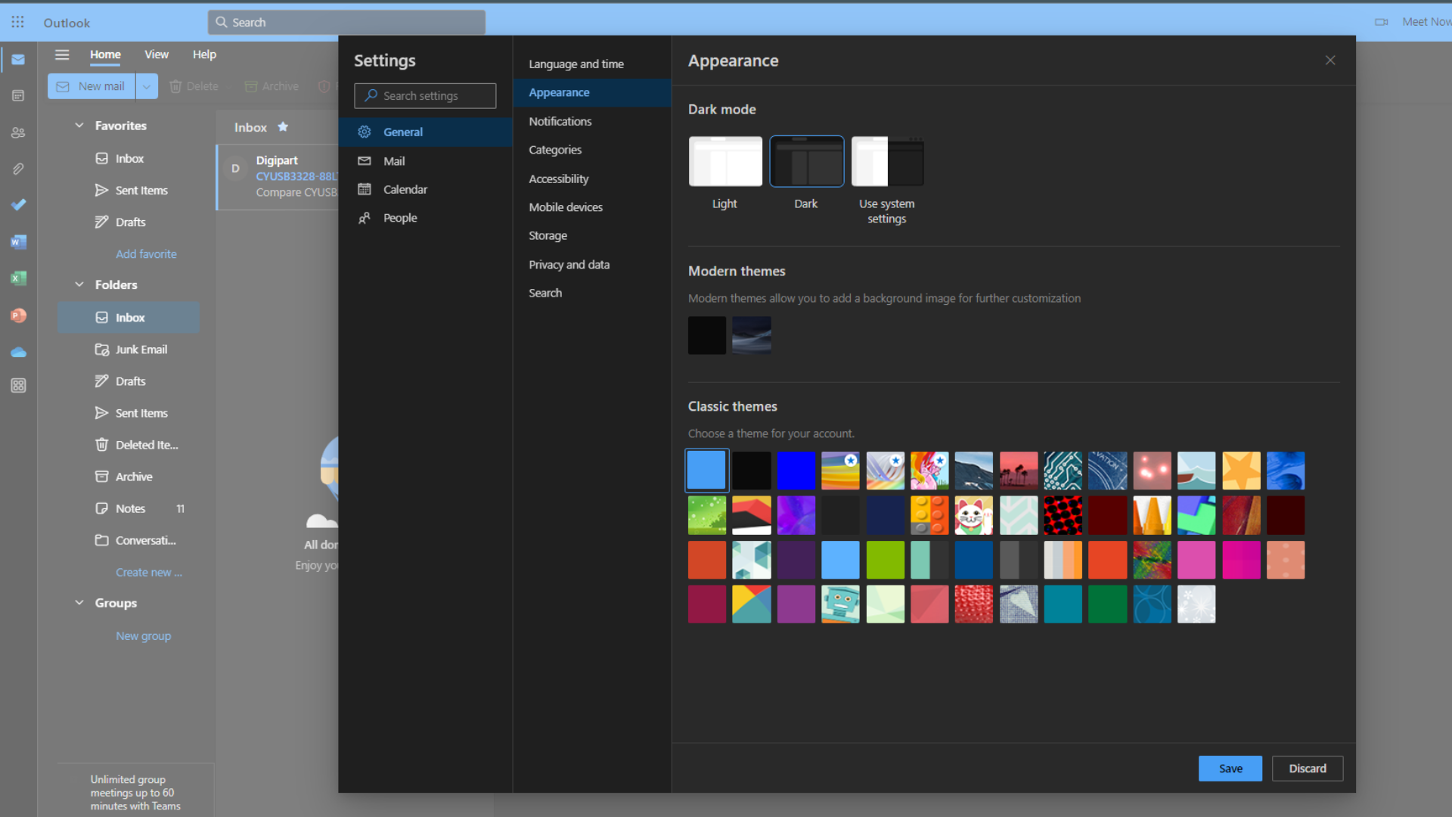1452x817 pixels.
Task: Select dark waves modern theme
Action: coord(752,335)
